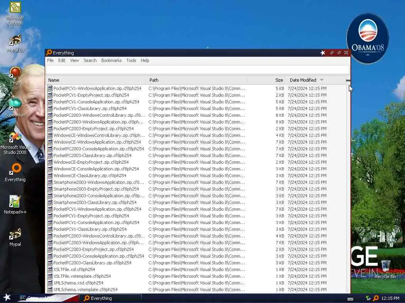Screen dimensions: 405x303
Task: Select WindowsCE-WindowsControlLibrary.zip result row
Action: 187,135
